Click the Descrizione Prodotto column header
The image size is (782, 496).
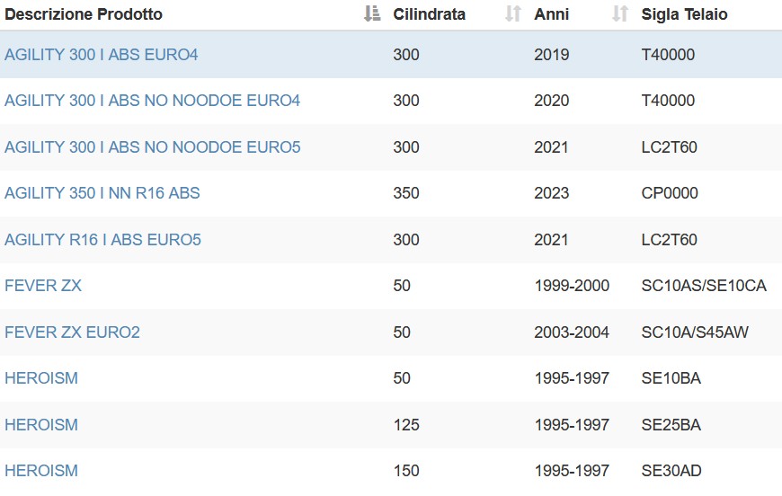pos(84,14)
